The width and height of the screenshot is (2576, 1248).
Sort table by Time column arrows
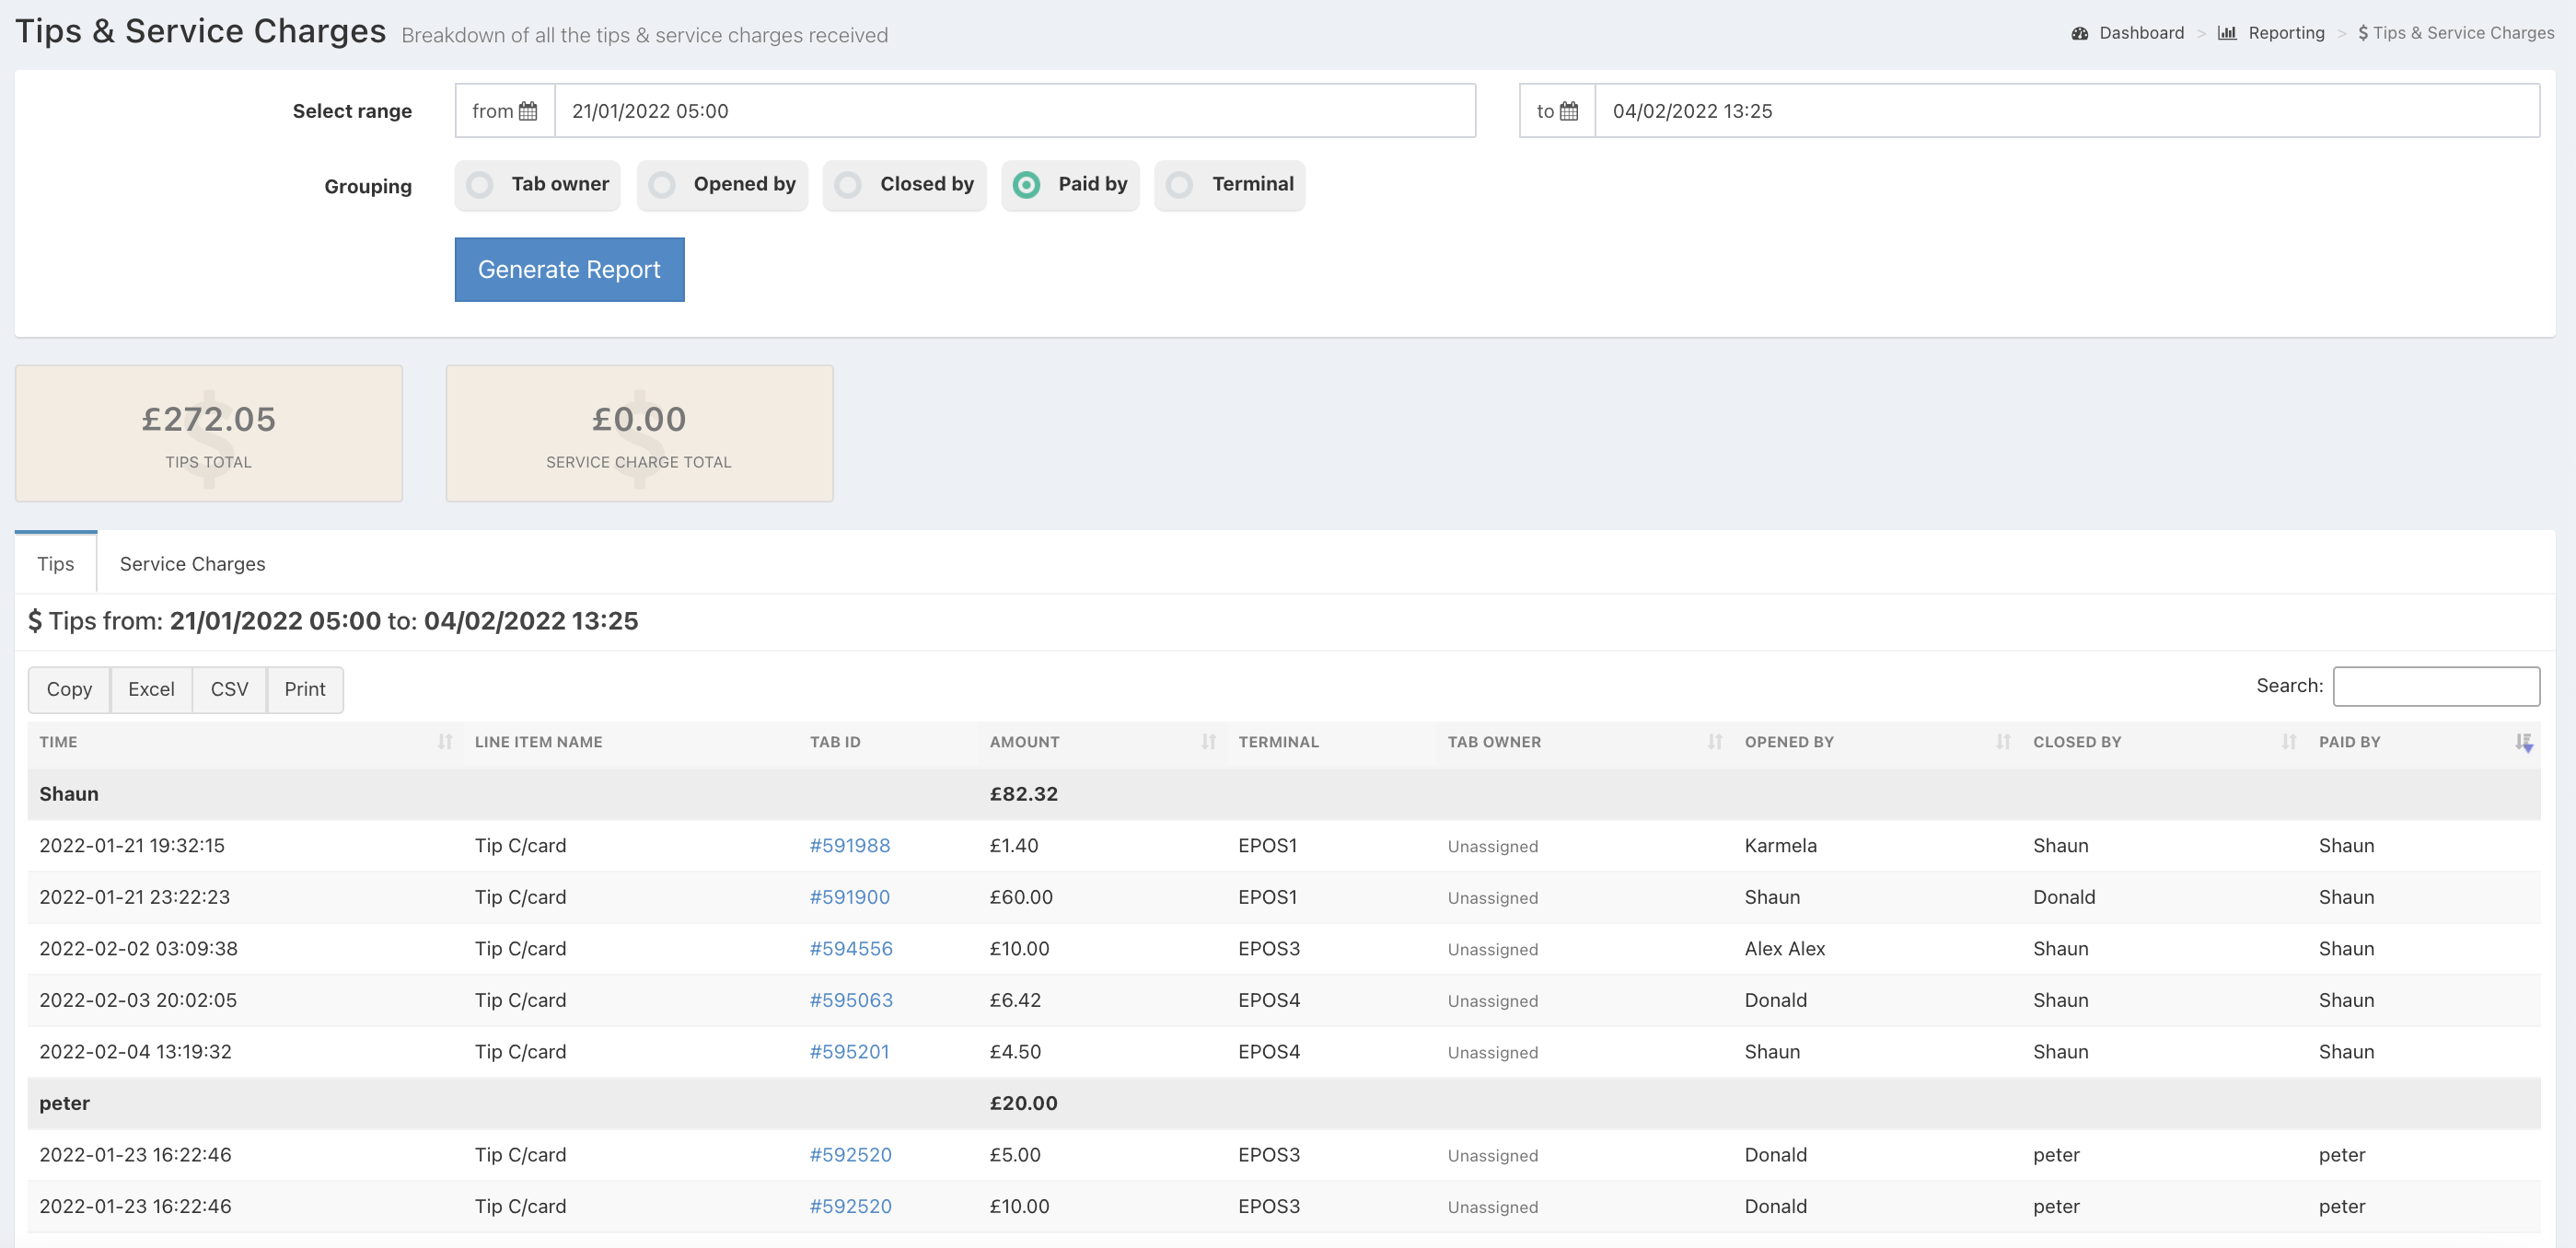[x=444, y=742]
